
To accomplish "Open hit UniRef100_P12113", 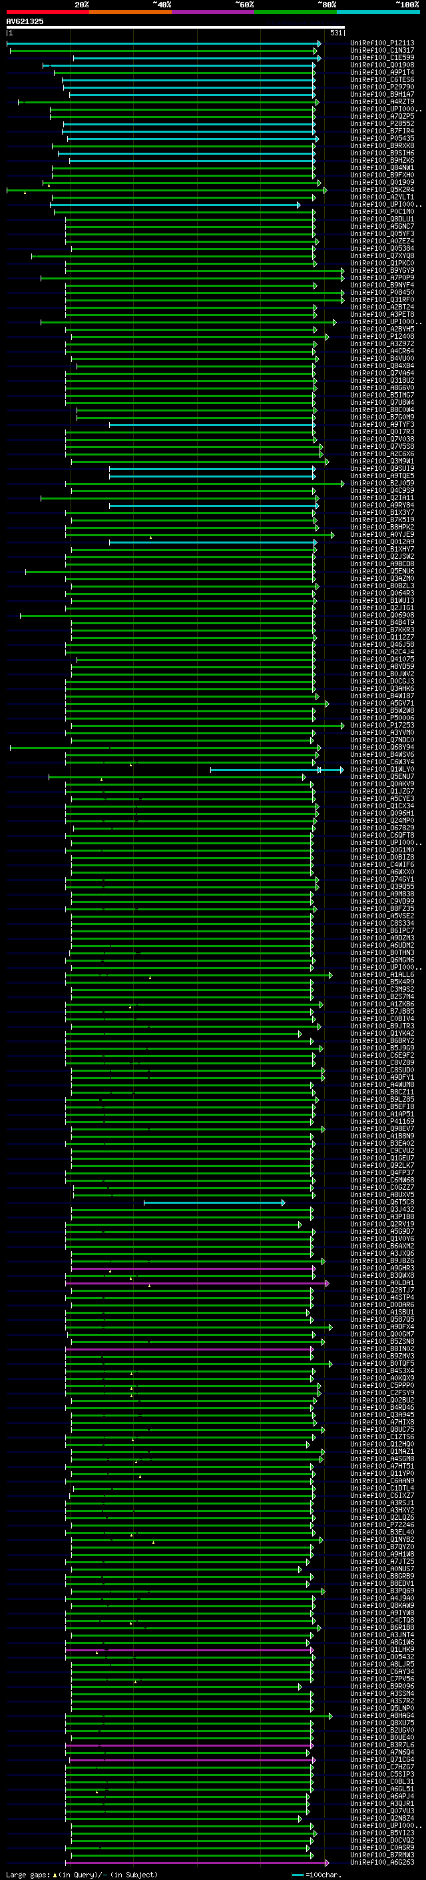I will tap(382, 43).
